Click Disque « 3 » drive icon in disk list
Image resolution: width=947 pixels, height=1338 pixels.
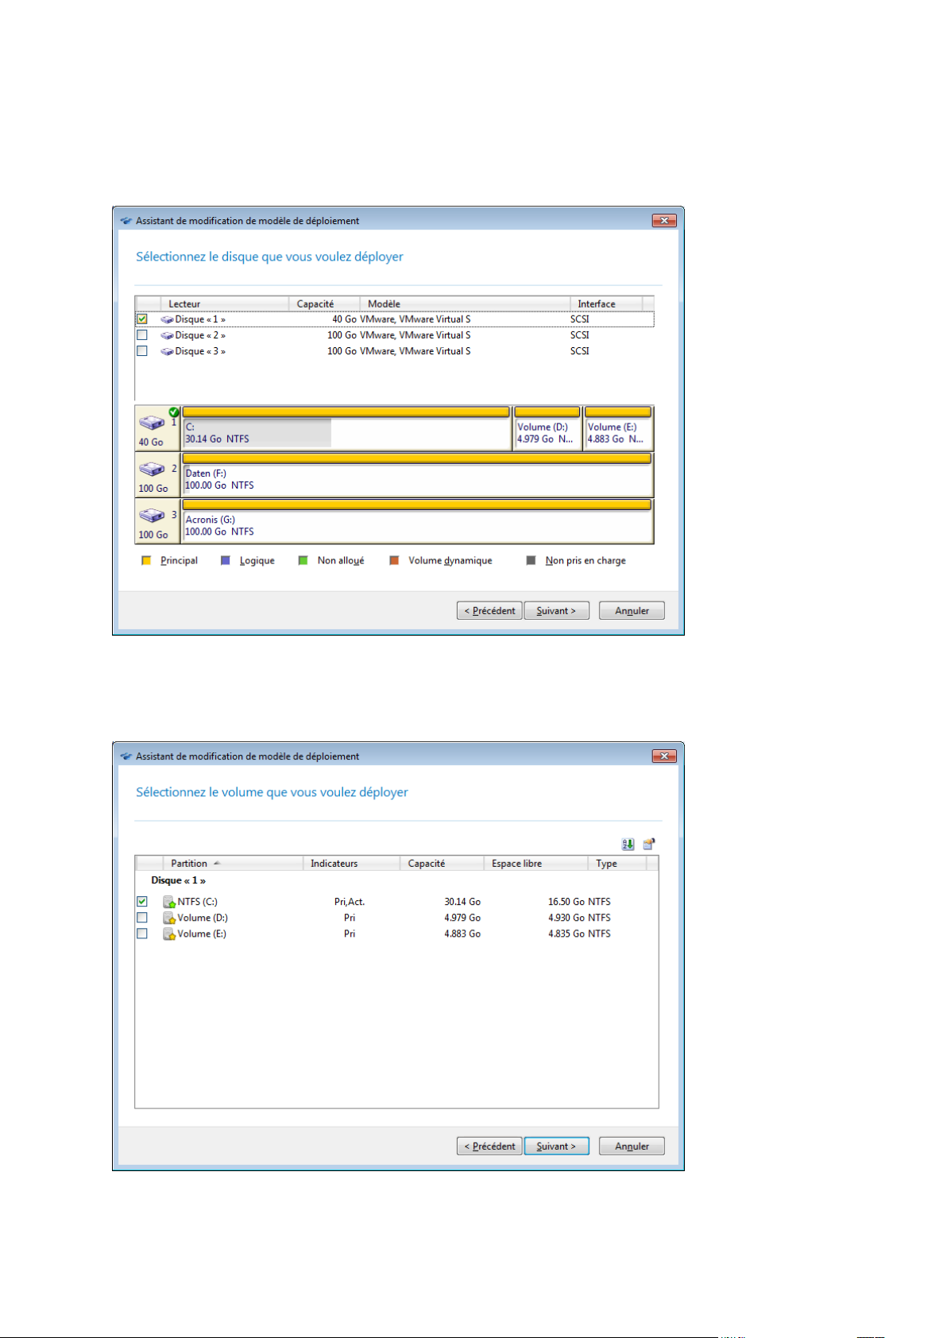tap(167, 351)
